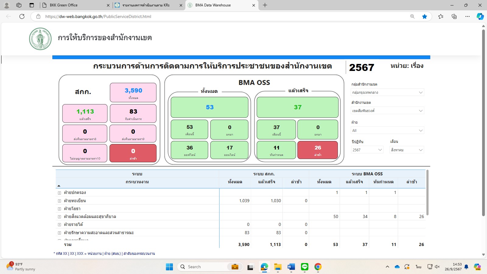The image size is (487, 274).
Task: Open a new browser tab
Action: click(265, 5)
